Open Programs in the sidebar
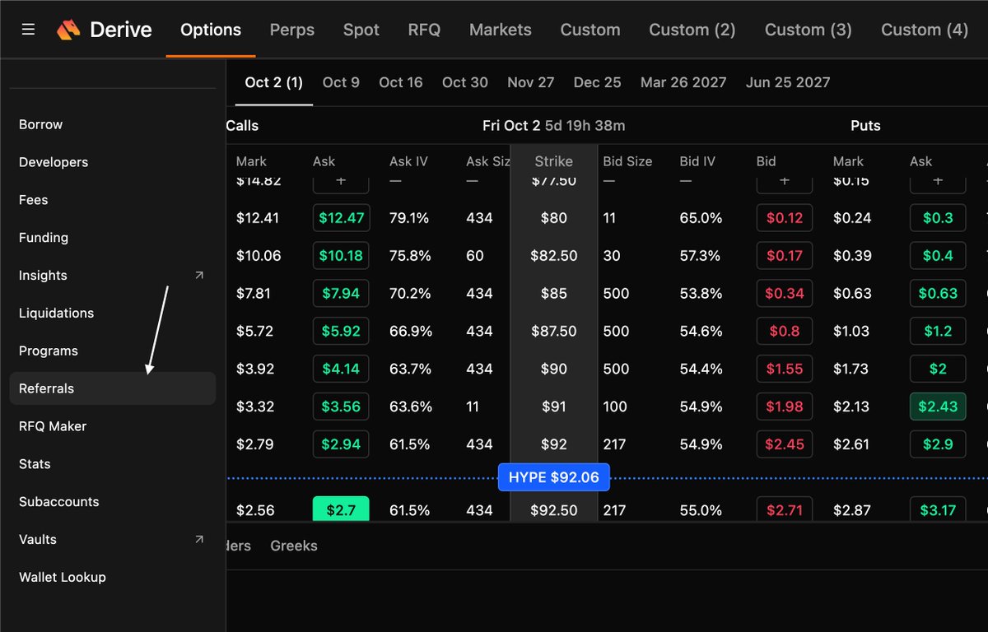The height and width of the screenshot is (632, 988). (113, 351)
